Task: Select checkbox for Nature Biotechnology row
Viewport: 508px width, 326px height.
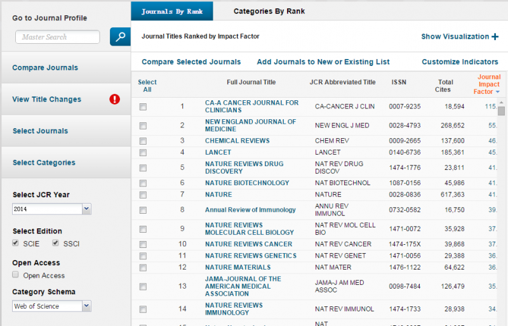Action: point(143,183)
